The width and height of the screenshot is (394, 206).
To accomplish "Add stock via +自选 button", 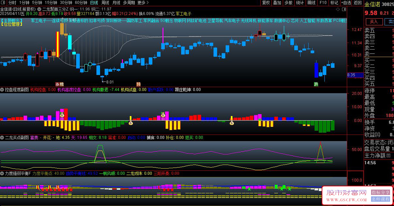I will (x=346, y=3).
